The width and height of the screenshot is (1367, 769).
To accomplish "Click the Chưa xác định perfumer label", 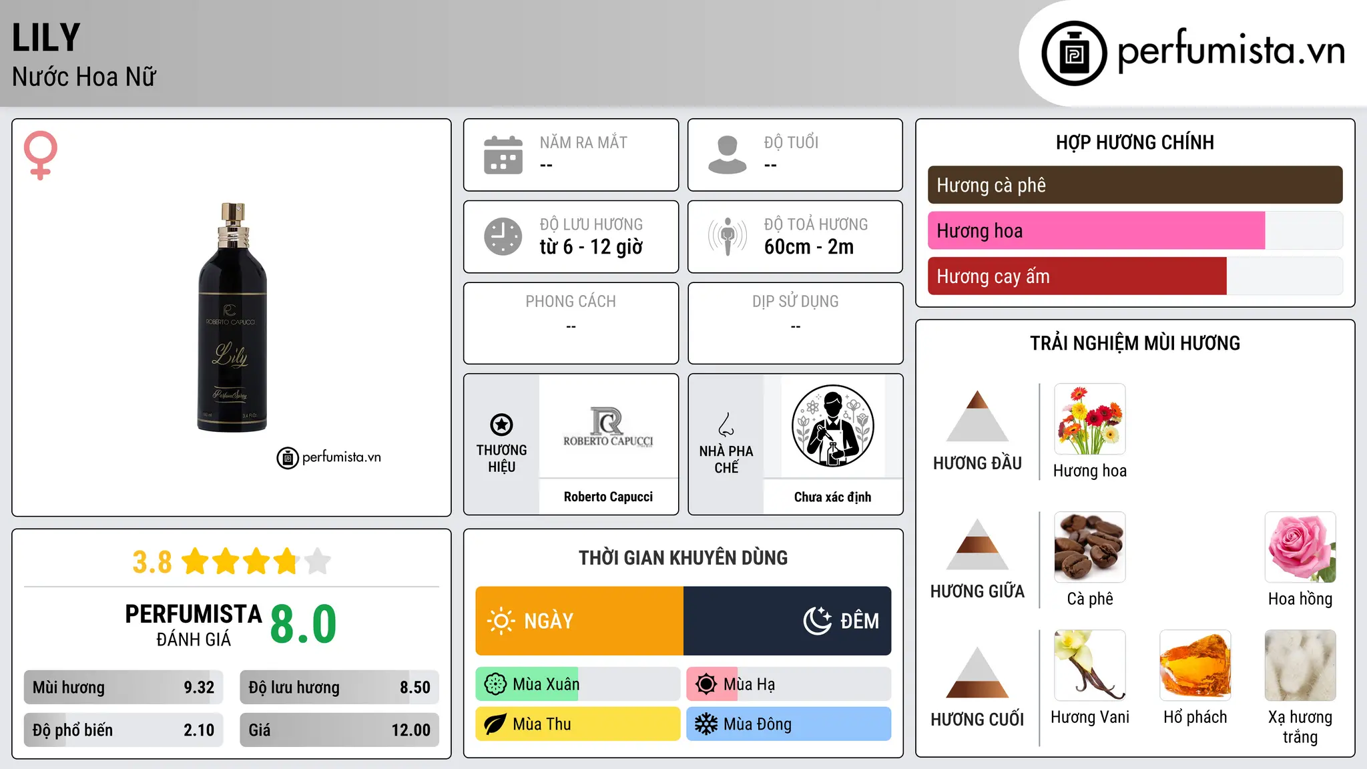I will [832, 497].
